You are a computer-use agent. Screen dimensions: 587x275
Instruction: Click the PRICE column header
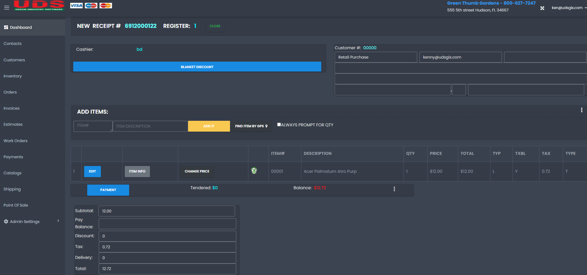(436, 153)
